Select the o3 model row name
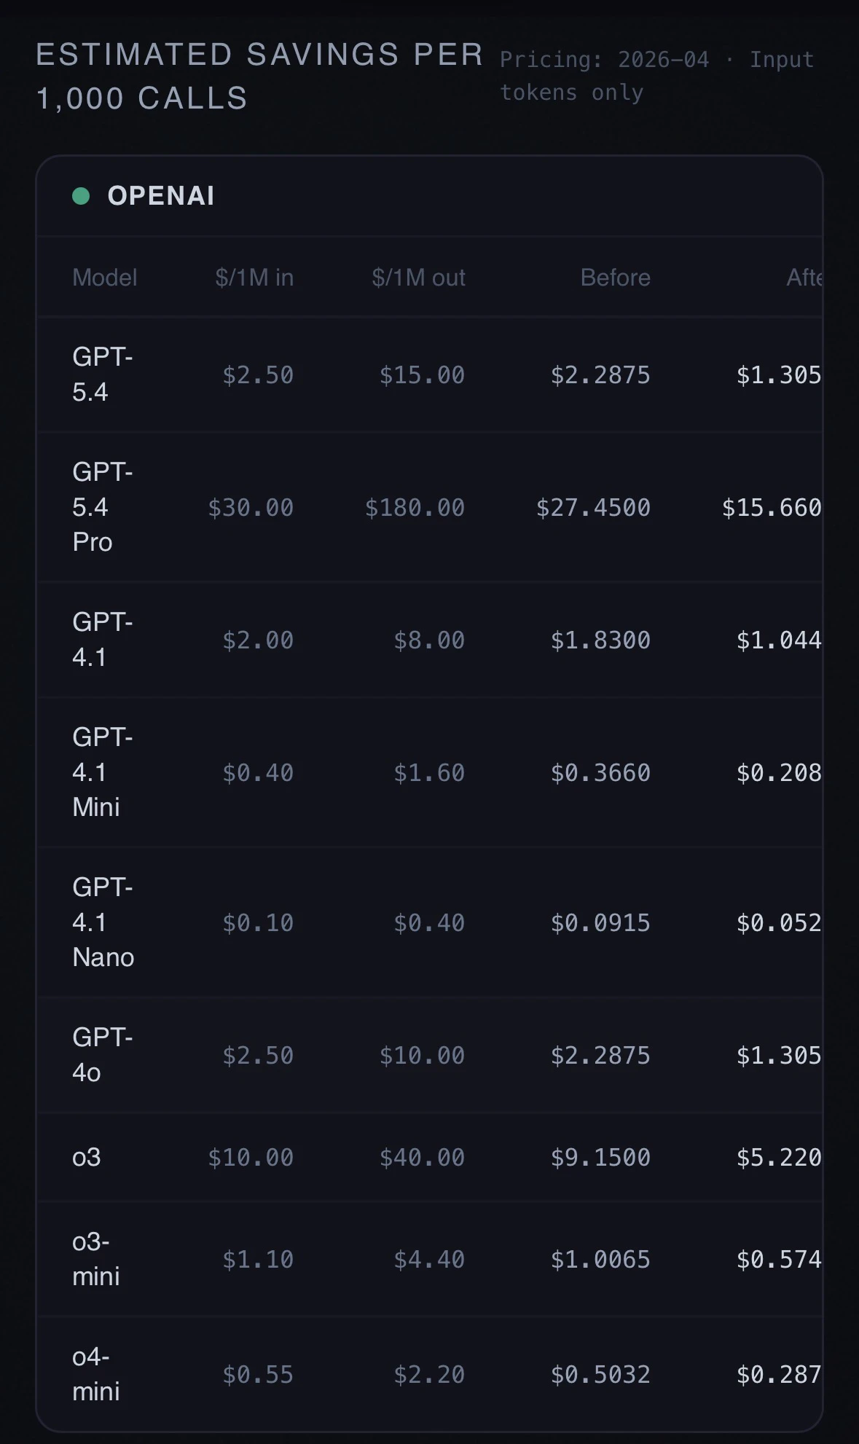This screenshot has height=1444, width=859. [87, 1157]
